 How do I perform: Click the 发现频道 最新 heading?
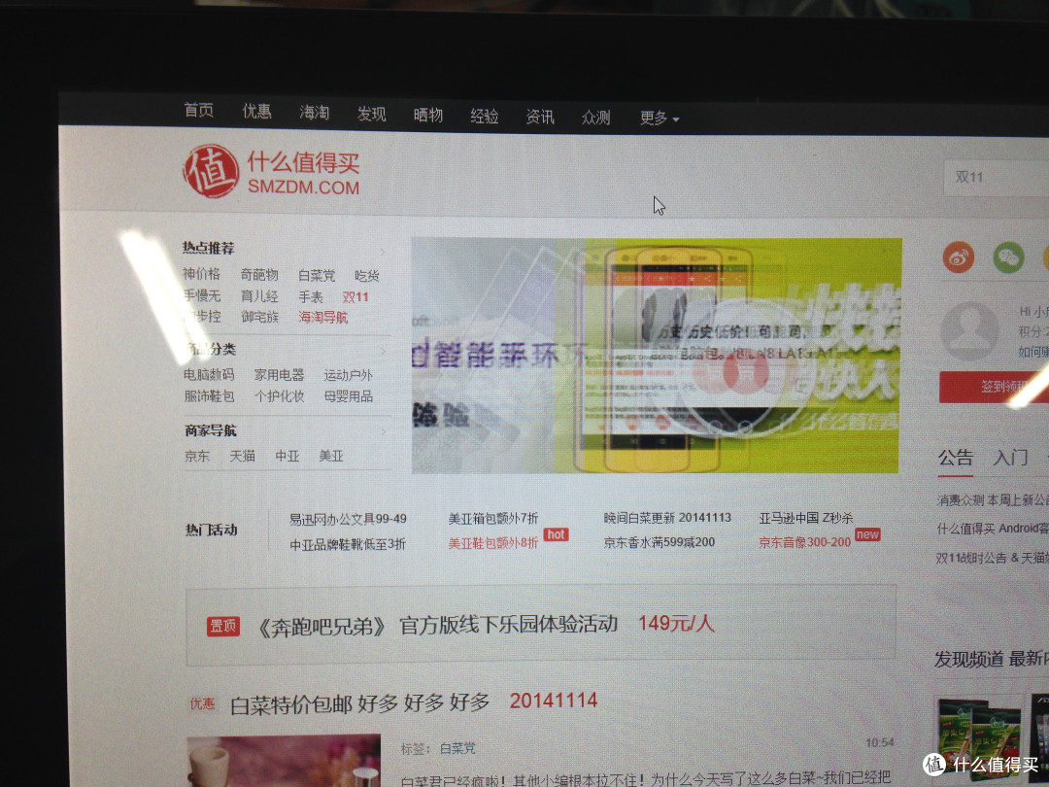pyautogui.click(x=991, y=659)
